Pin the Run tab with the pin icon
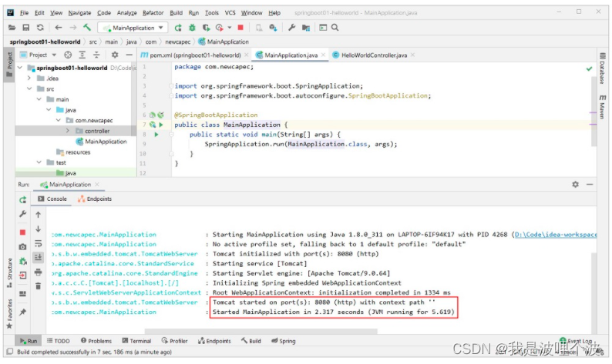Viewport: 612px width, 364px height. 22,312
